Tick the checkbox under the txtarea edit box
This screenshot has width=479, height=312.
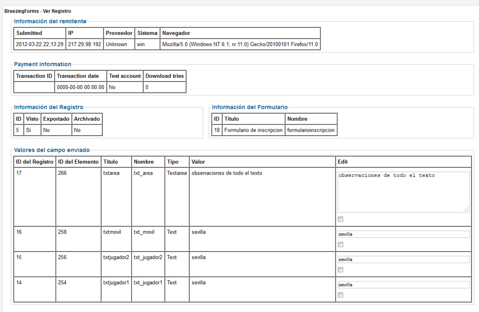341,219
